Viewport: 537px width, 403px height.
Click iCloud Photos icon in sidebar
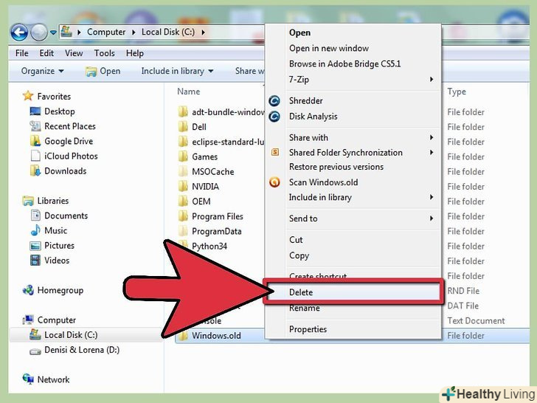point(35,156)
